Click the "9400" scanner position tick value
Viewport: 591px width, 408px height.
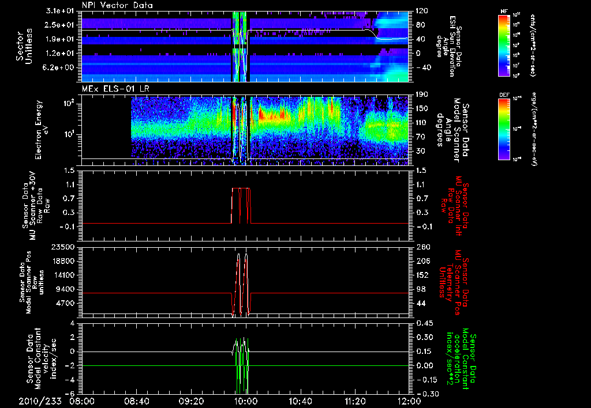[x=66, y=289]
